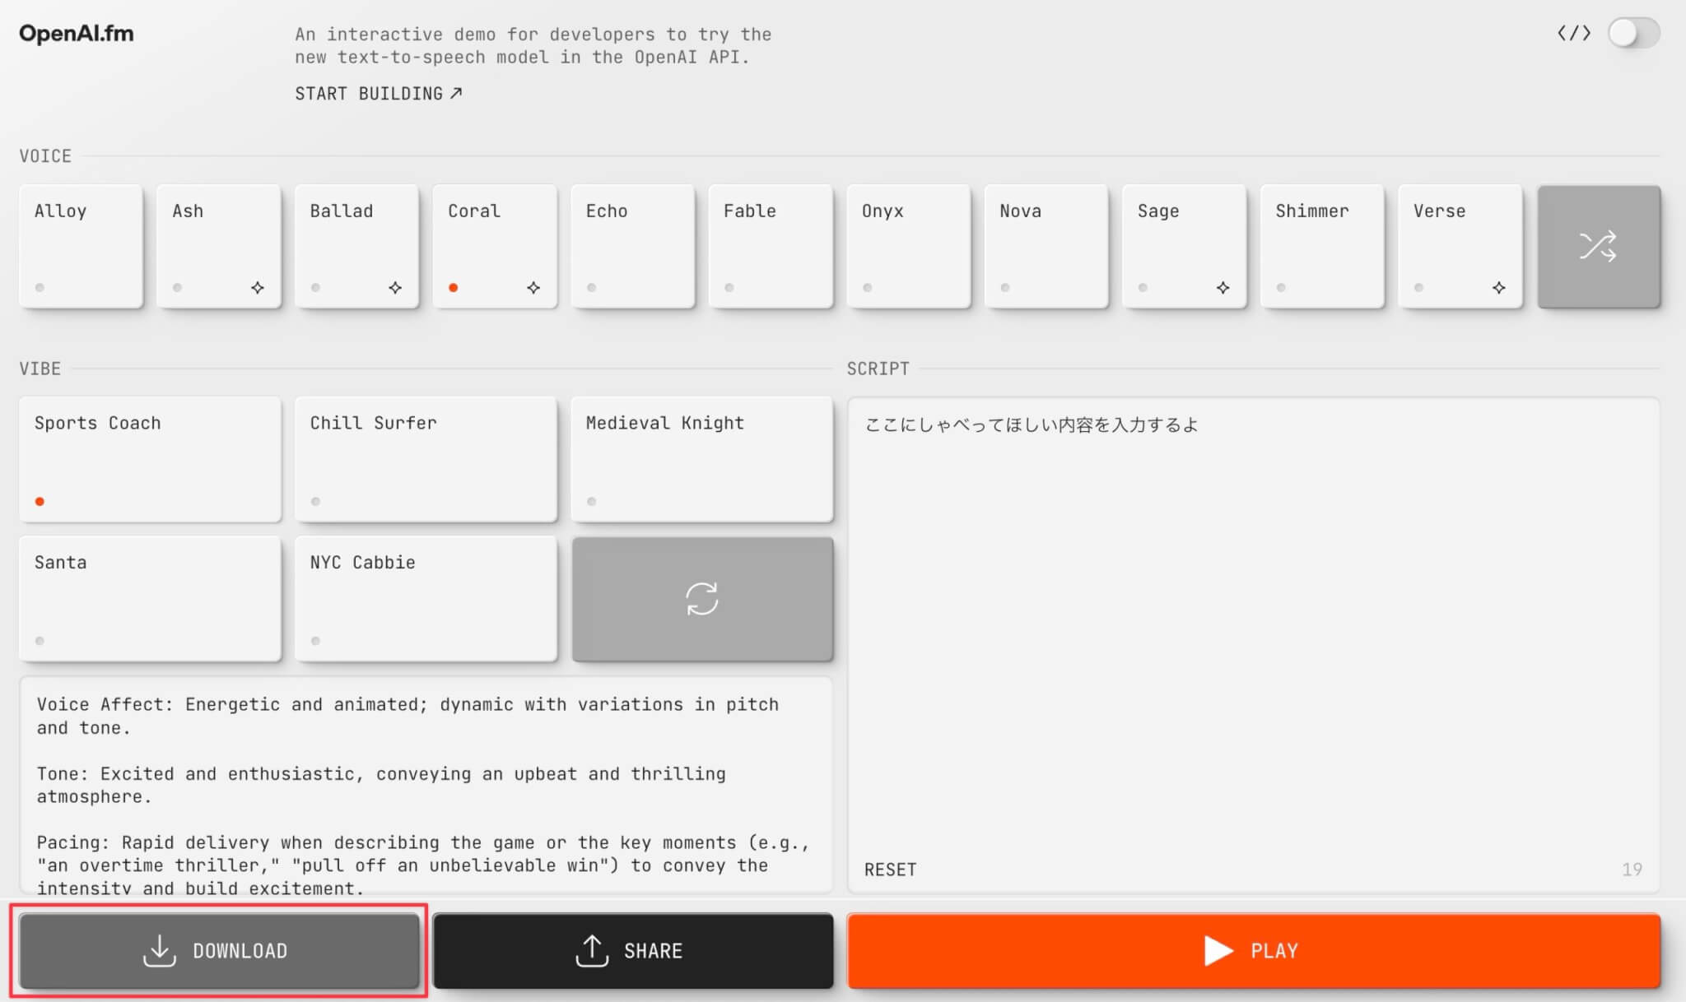The image size is (1686, 1002).
Task: Click sparkle icon on Coral voice
Action: (x=533, y=287)
